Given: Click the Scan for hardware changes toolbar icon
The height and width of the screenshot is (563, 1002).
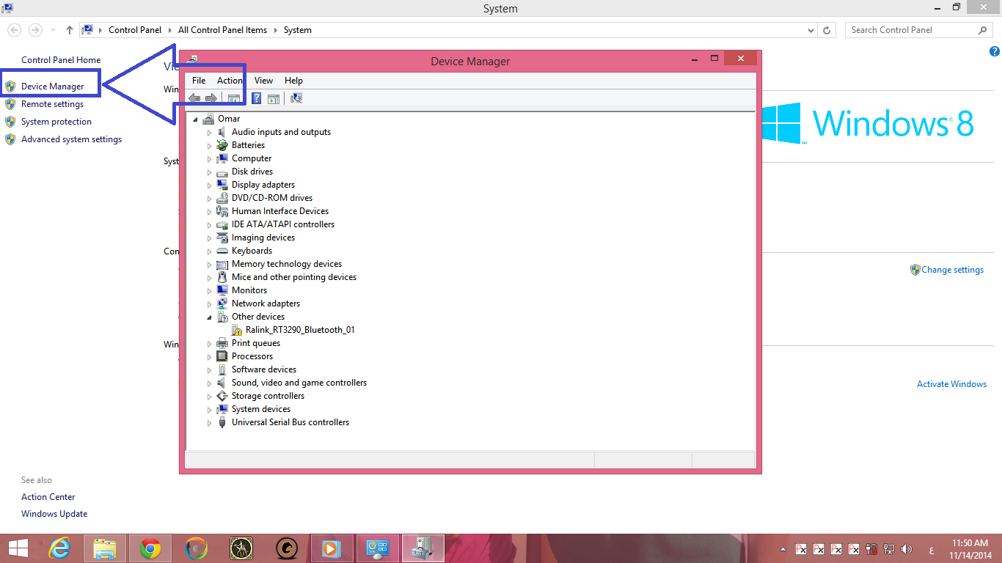Looking at the screenshot, I should tap(296, 98).
